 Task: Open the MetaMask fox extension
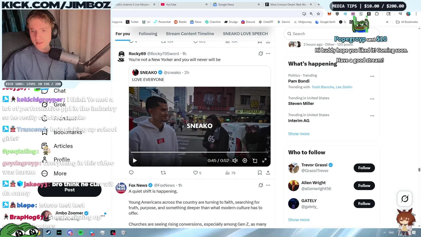329,14
